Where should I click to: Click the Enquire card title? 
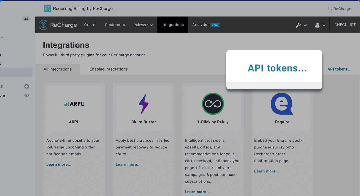pos(282,122)
